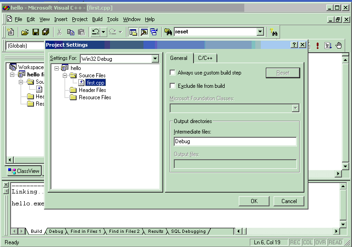Open the File menu
This screenshot has height=247, width=352.
(18, 19)
